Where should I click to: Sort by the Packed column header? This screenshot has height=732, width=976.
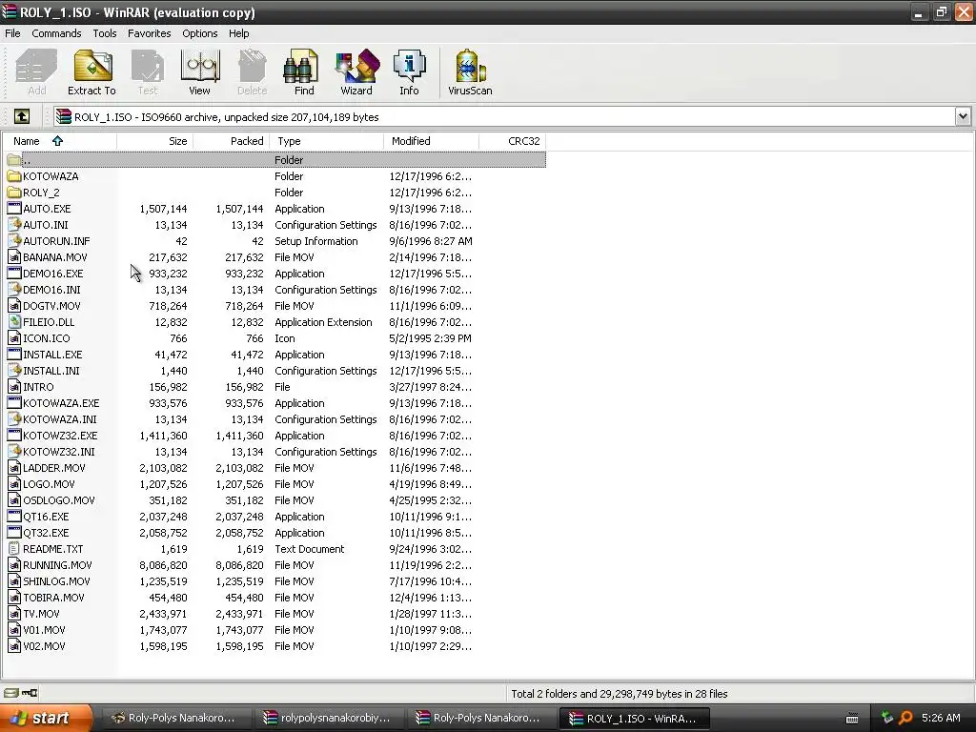(232, 141)
